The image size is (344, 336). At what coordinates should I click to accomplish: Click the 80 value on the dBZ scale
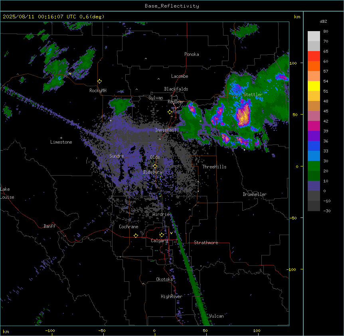[326, 32]
